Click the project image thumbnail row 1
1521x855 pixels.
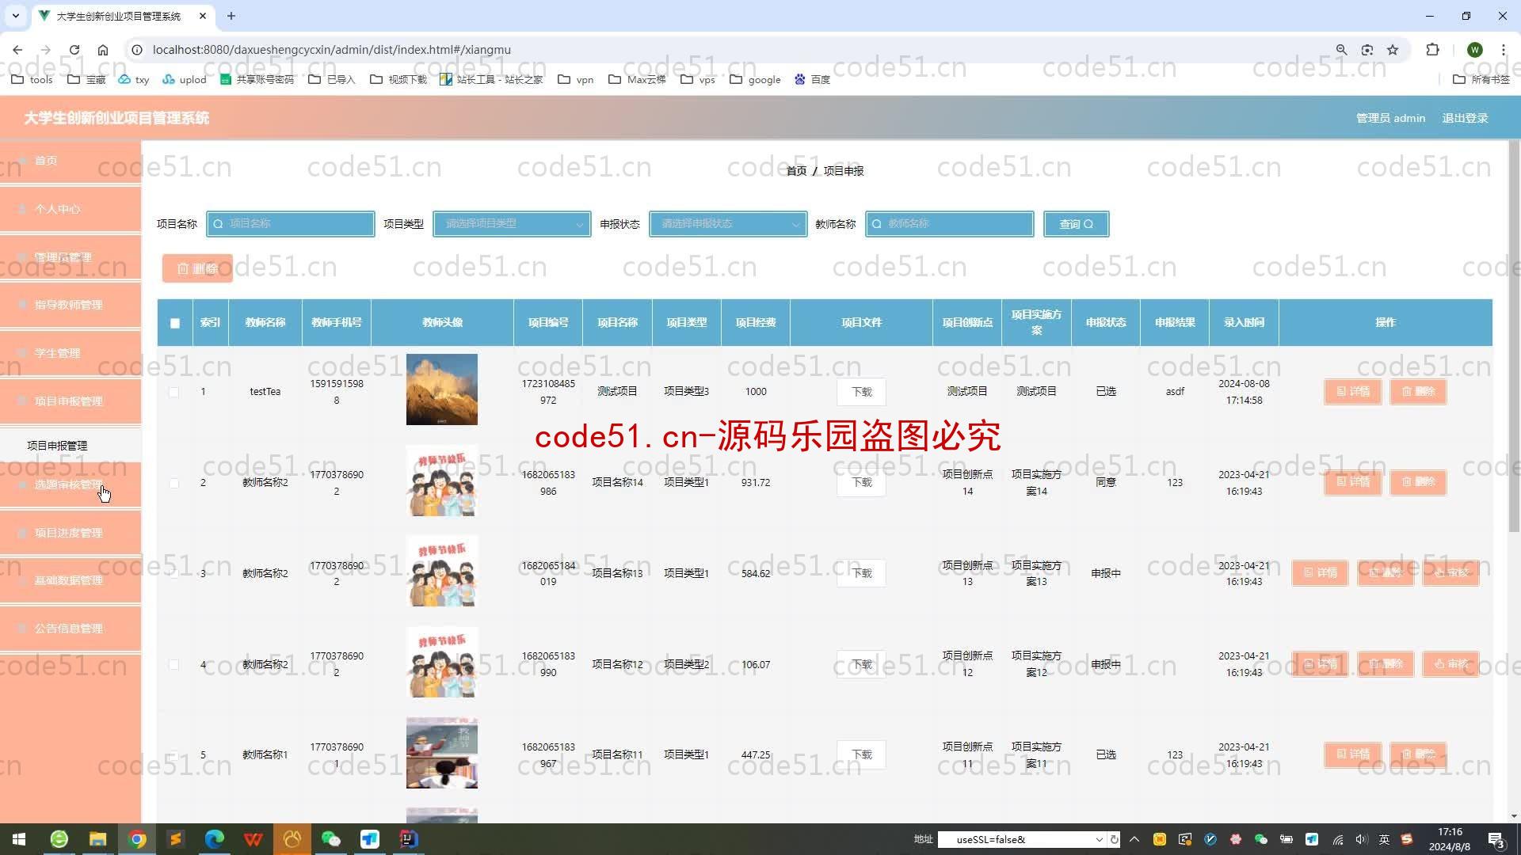coord(440,390)
